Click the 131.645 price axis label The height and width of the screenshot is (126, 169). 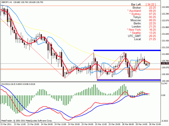(x=165, y=34)
